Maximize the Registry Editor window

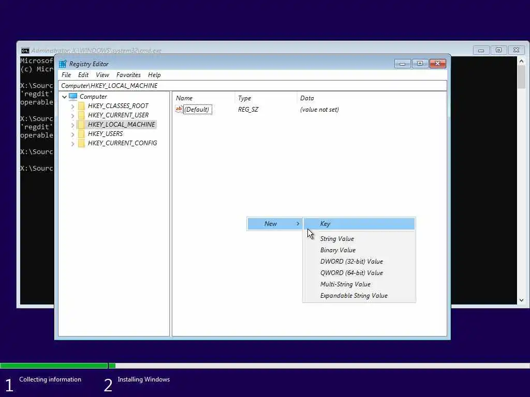point(420,64)
